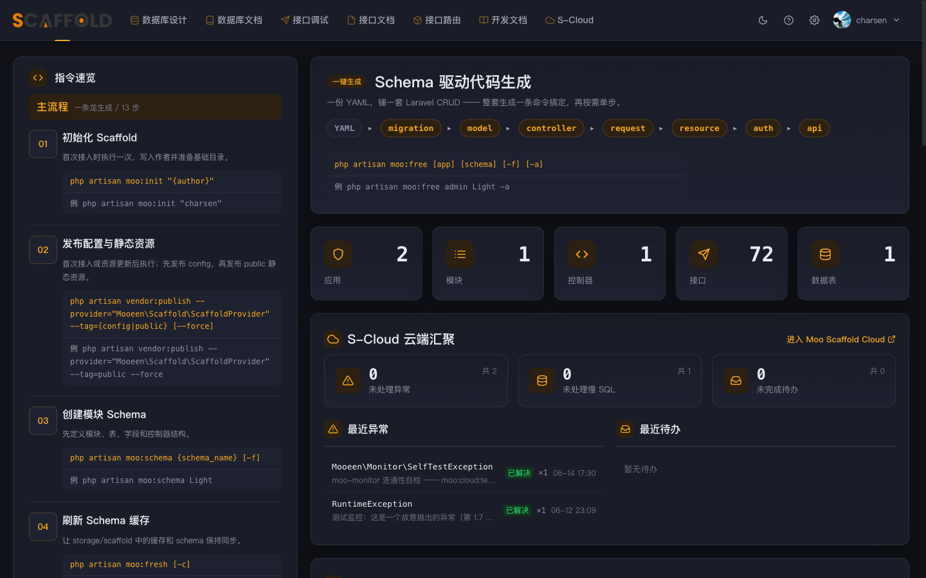Image resolution: width=926 pixels, height=578 pixels.
Task: Click the migration pipeline chip
Action: click(411, 128)
